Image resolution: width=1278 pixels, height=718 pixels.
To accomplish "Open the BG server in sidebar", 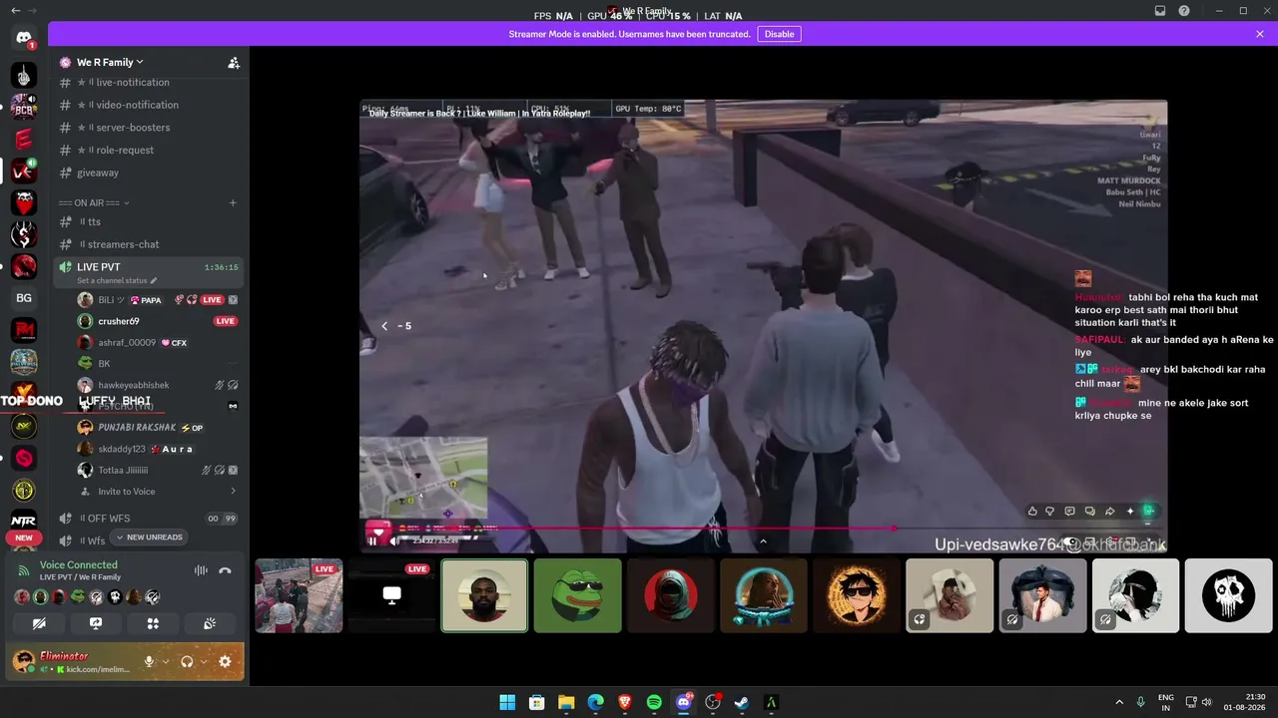I will [x=24, y=298].
